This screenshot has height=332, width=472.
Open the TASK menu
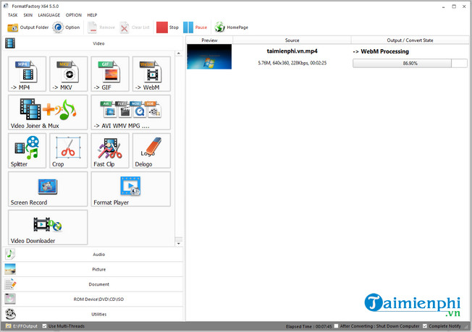click(12, 15)
